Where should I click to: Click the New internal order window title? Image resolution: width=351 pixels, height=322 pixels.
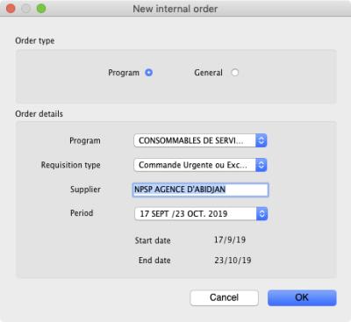pyautogui.click(x=175, y=9)
